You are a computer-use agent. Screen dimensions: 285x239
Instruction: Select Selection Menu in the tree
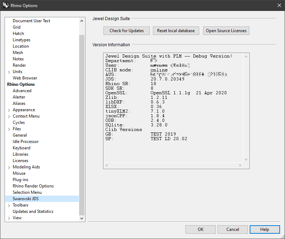(27, 192)
